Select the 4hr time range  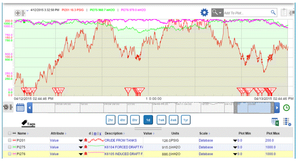tap(122, 120)
